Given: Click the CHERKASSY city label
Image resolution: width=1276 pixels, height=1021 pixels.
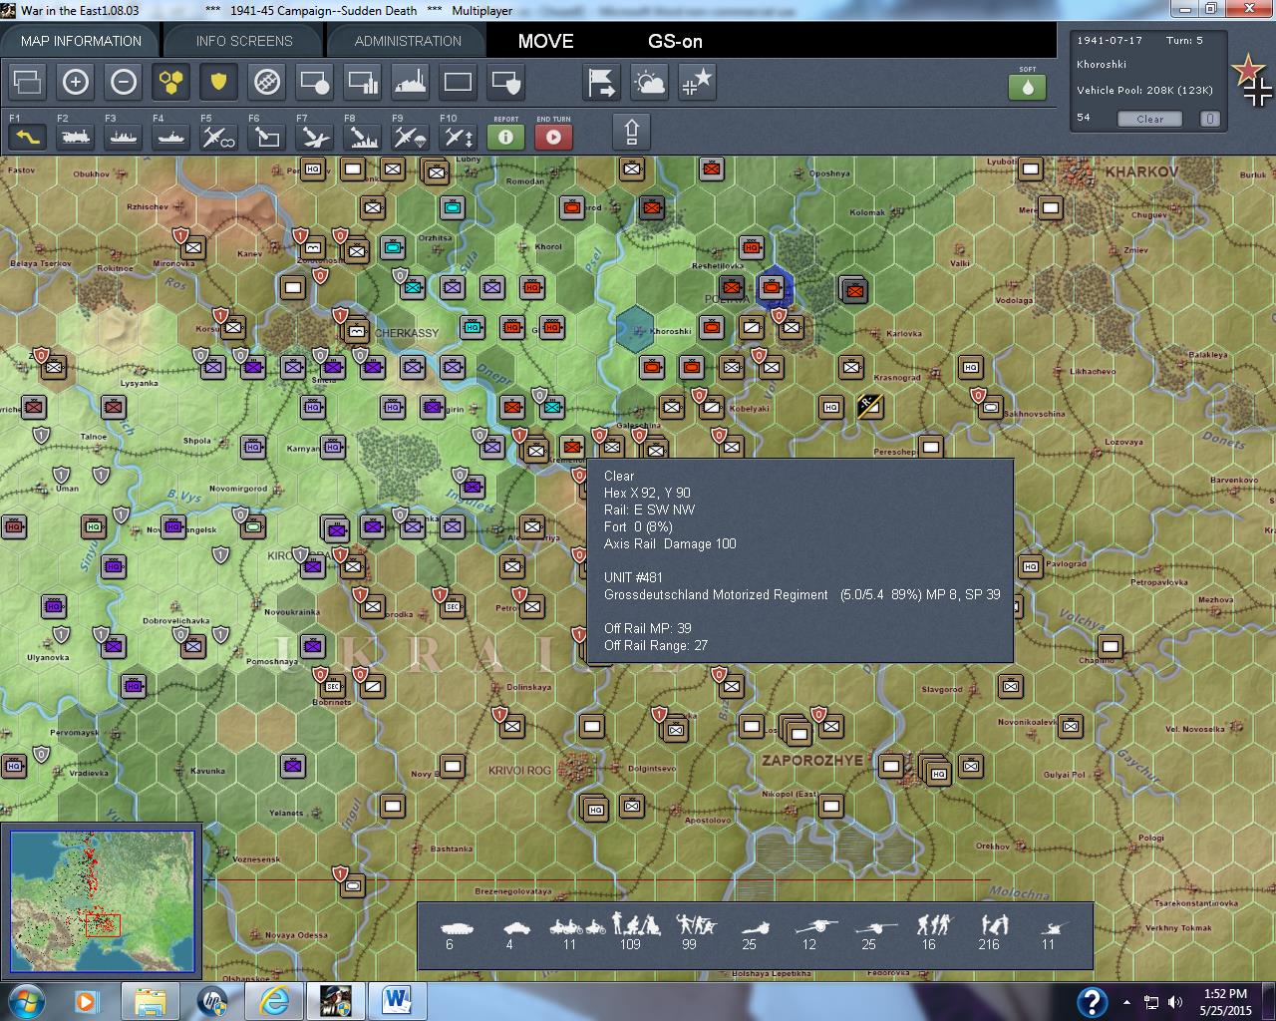Looking at the screenshot, I should pos(407,333).
